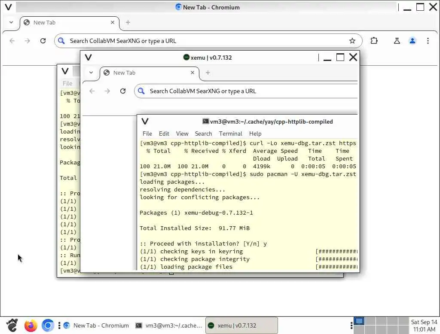Click the date and time clock
The width and height of the screenshot is (440, 334).
pyautogui.click(x=424, y=325)
